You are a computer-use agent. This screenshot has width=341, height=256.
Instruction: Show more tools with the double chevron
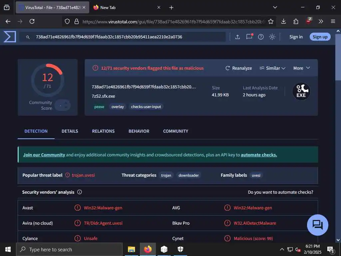point(321,21)
